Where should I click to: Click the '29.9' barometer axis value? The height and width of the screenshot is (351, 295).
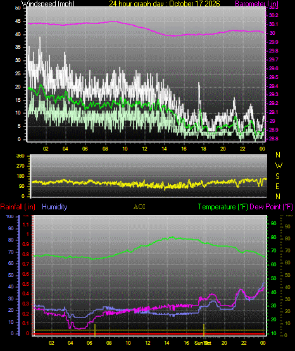(273, 42)
